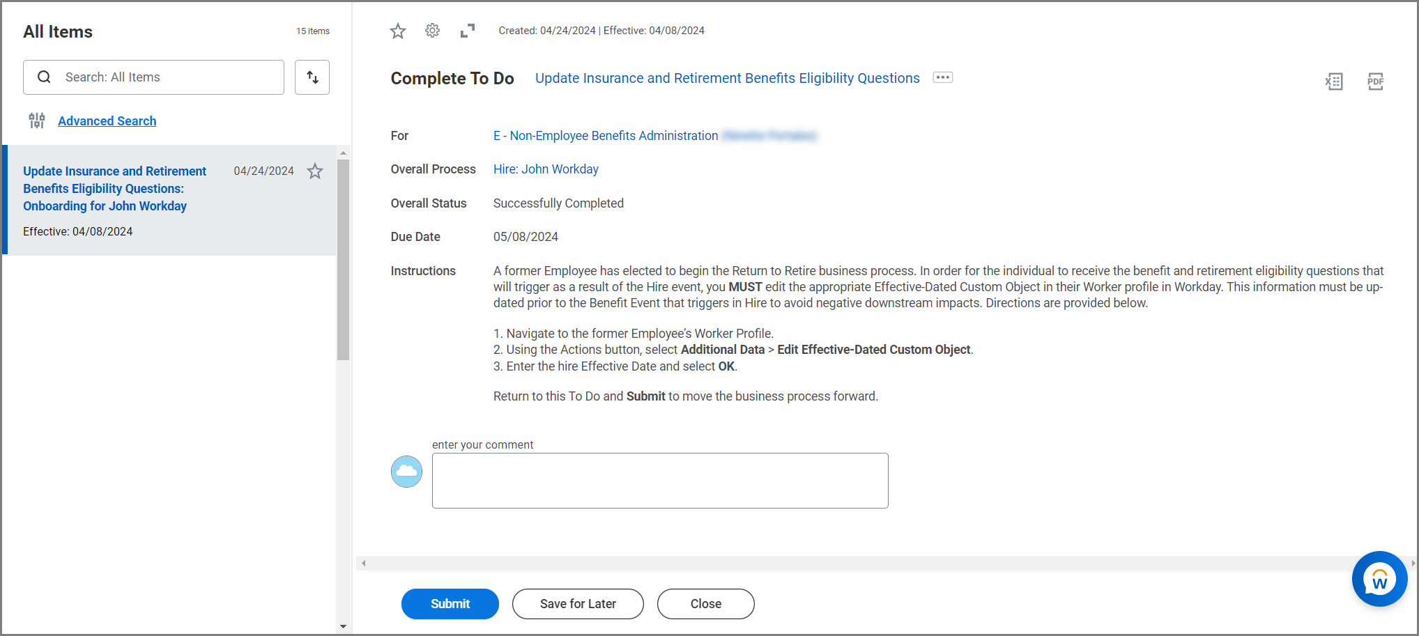Submit the To Do
This screenshot has height=636, width=1419.
pyautogui.click(x=450, y=604)
